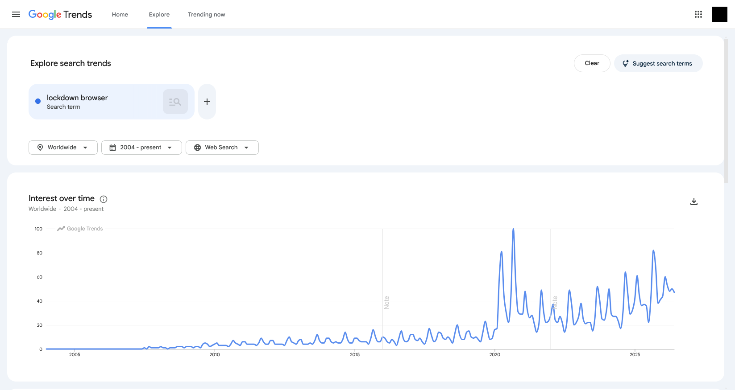Open the 2004 - present date dropdown
Image resolution: width=735 pixels, height=390 pixels.
[141, 148]
